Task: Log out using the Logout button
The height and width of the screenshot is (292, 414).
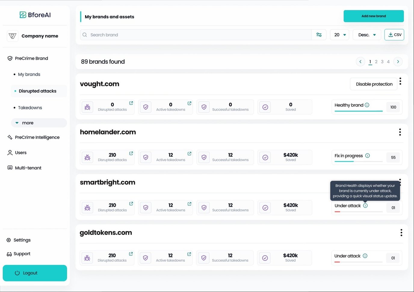Action: coord(35,273)
